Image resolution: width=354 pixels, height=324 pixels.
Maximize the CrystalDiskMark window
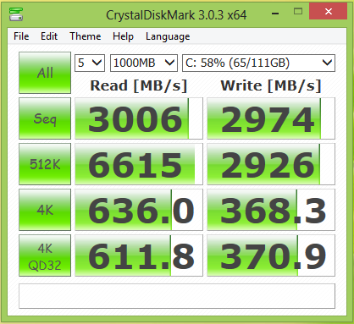click(298, 12)
